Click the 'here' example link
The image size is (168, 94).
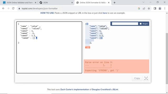coord(105,13)
